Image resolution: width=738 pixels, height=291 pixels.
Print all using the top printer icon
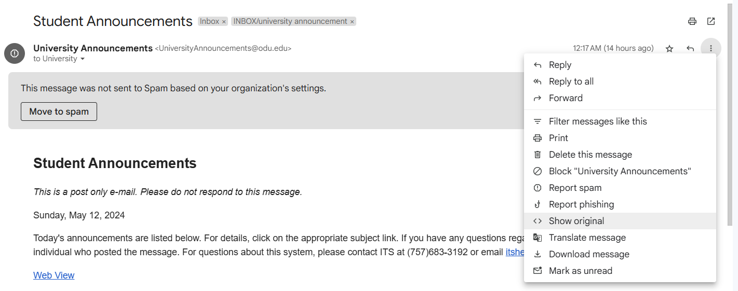point(692,21)
